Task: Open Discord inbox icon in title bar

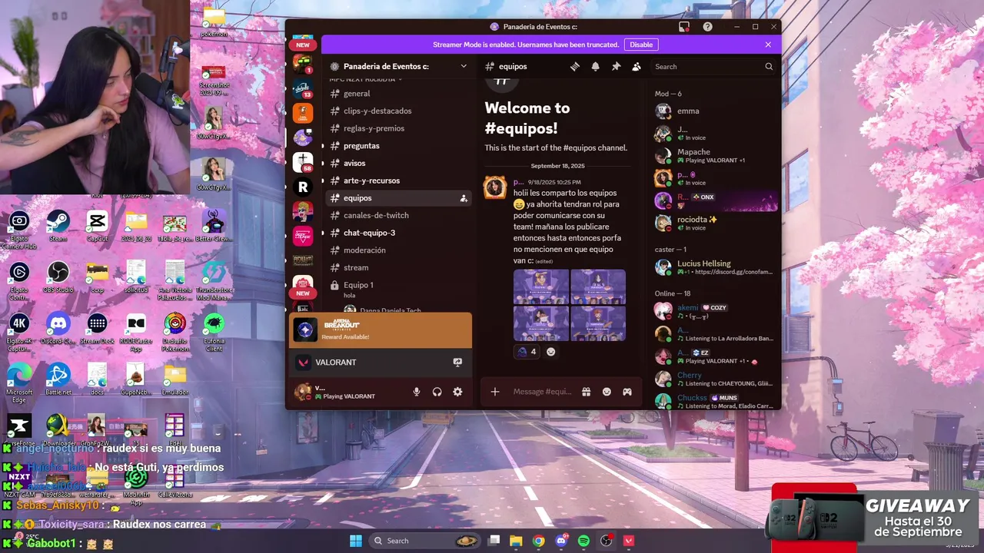Action: tap(684, 27)
